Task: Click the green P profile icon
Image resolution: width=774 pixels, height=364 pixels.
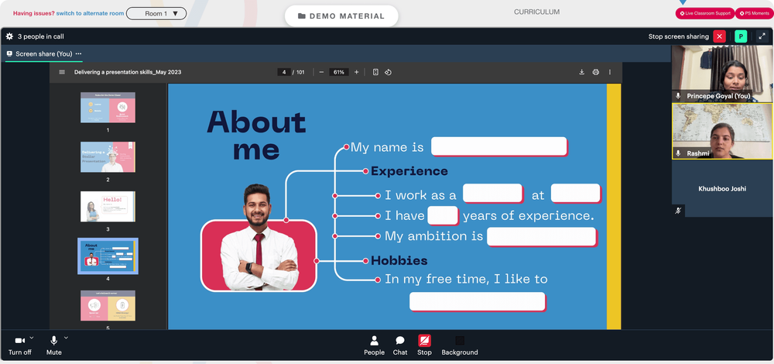Action: point(741,36)
